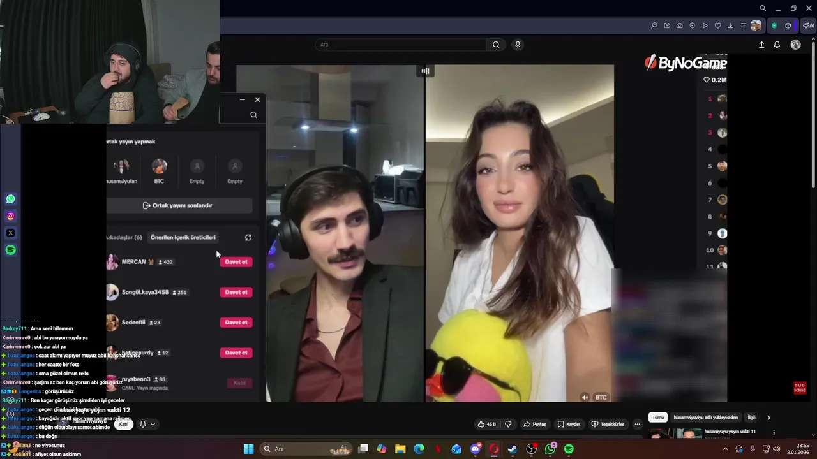Click the Windows taskbar search box
The image size is (817, 459).
point(306,449)
